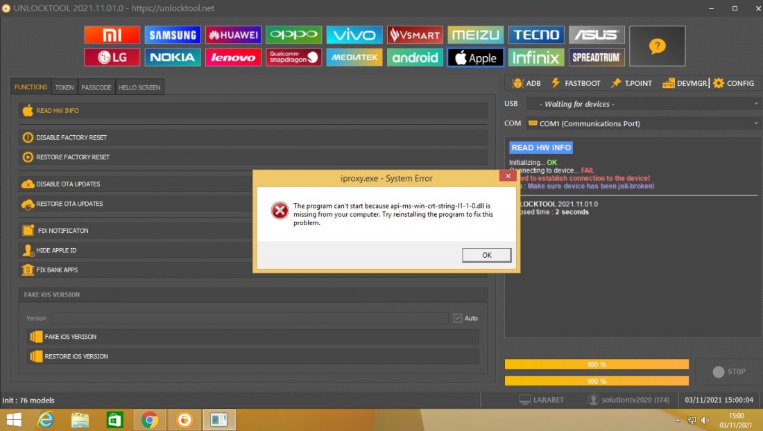Screen dimensions: 763x431
Task: Switch to the FUNCTIONS tab
Action: [x=31, y=87]
